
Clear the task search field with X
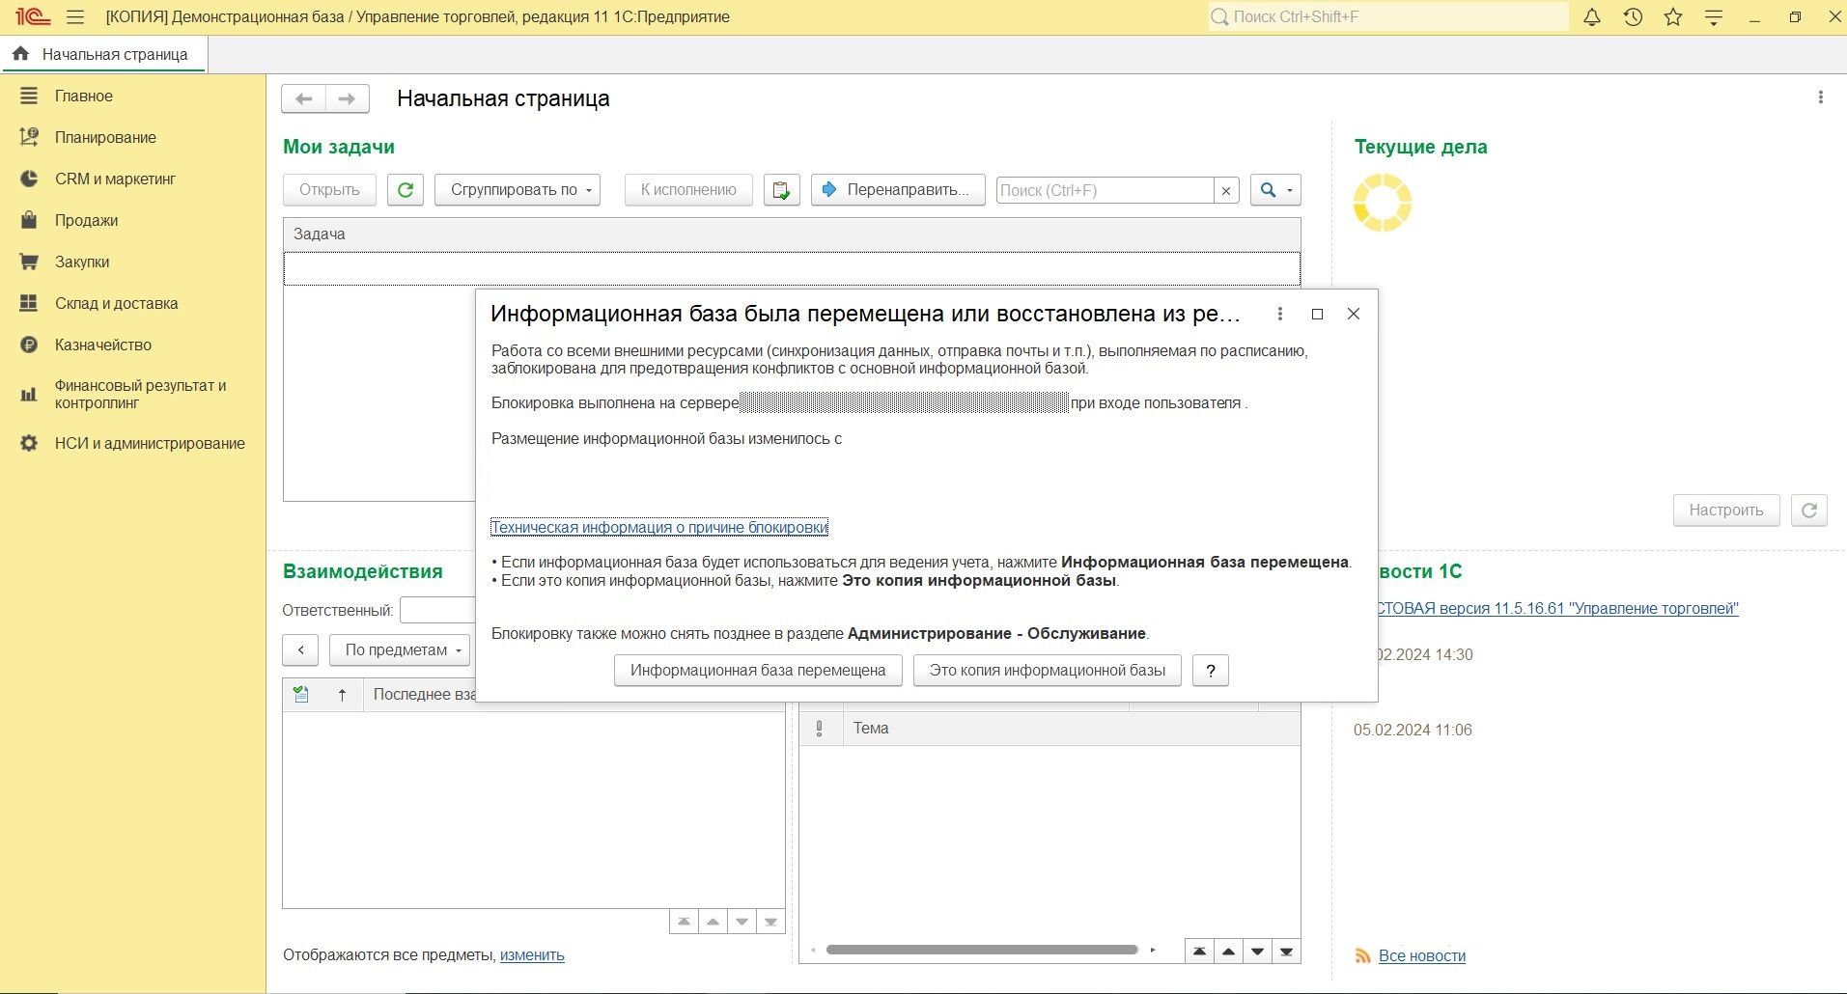tap(1226, 191)
